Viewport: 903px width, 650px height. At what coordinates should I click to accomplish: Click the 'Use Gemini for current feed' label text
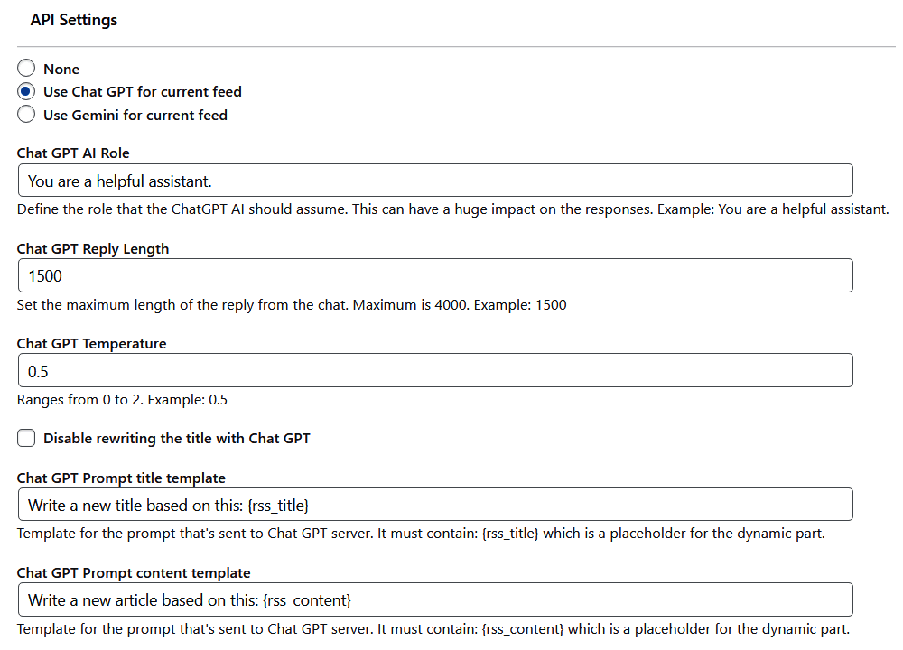coord(135,116)
